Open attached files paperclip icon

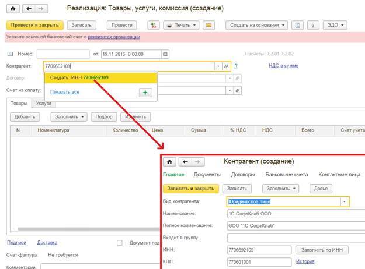click(313, 25)
